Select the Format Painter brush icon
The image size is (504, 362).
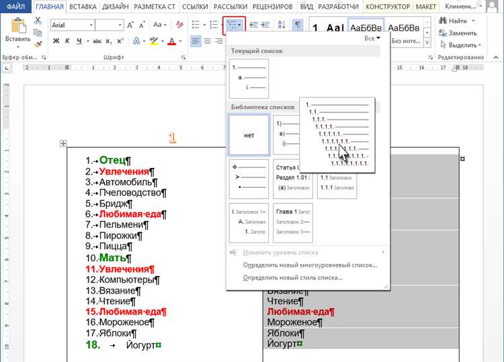[x=38, y=44]
